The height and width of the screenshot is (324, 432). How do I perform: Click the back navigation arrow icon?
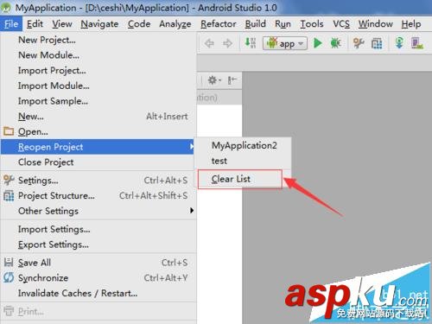[x=209, y=43]
